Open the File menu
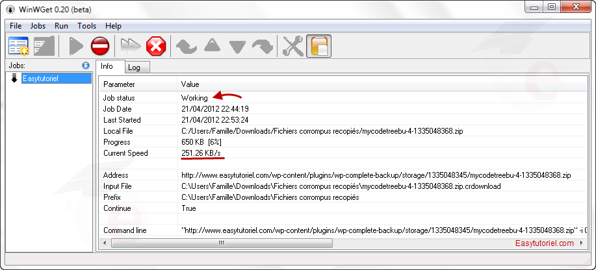The height and width of the screenshot is (270, 596). tap(16, 26)
